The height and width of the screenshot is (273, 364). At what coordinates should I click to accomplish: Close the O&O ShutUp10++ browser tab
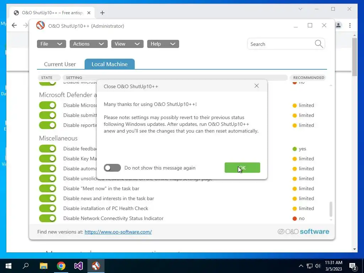click(89, 13)
